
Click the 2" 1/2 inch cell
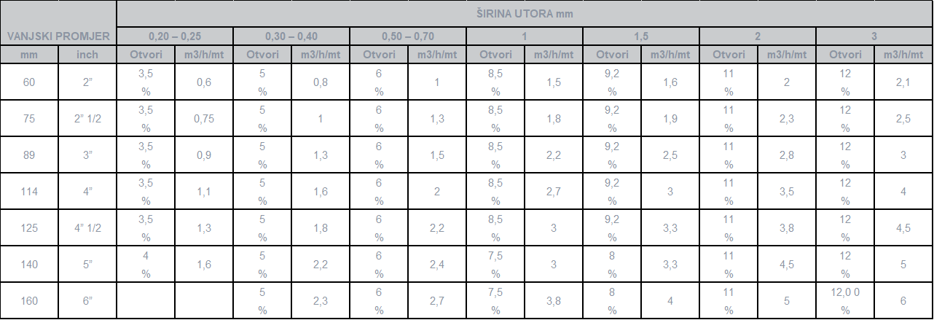[x=87, y=119]
